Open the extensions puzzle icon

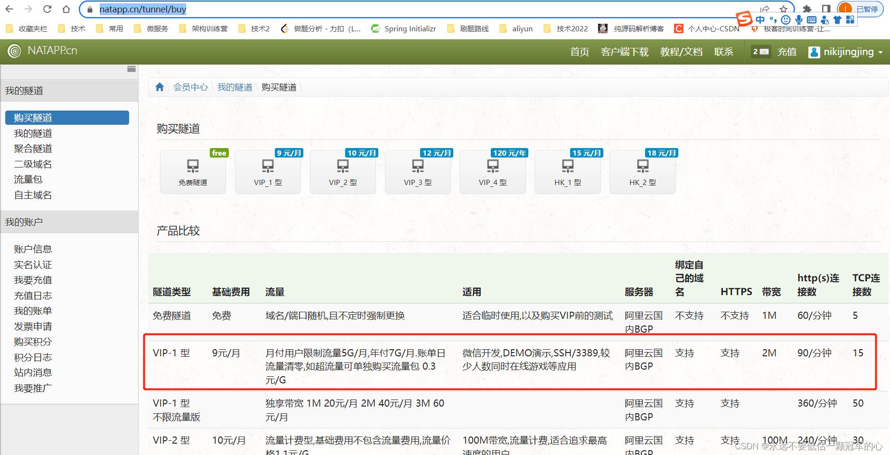(807, 9)
